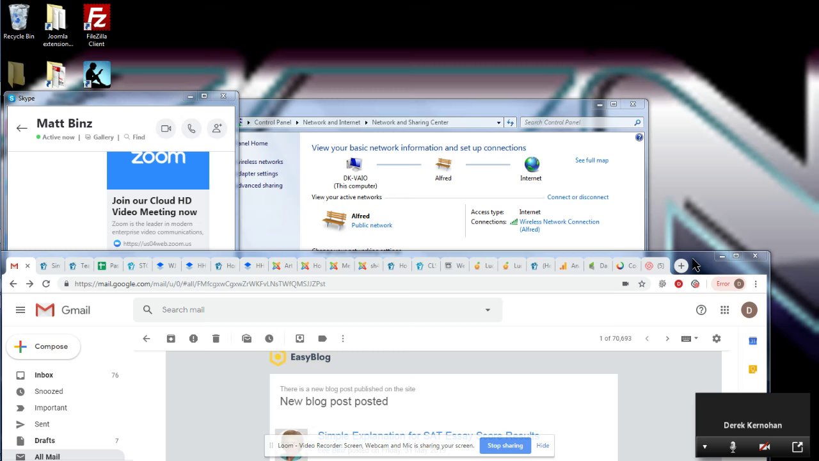The height and width of the screenshot is (461, 819).
Task: Open the Kindle reader desktop shortcut
Action: [x=97, y=74]
